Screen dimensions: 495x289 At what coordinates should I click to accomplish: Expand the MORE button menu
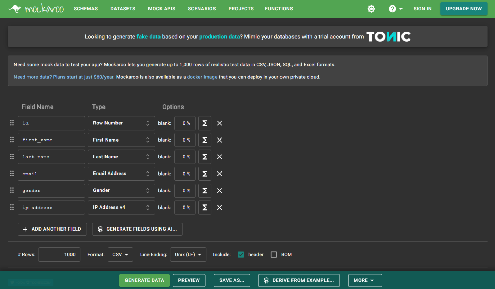click(x=365, y=280)
